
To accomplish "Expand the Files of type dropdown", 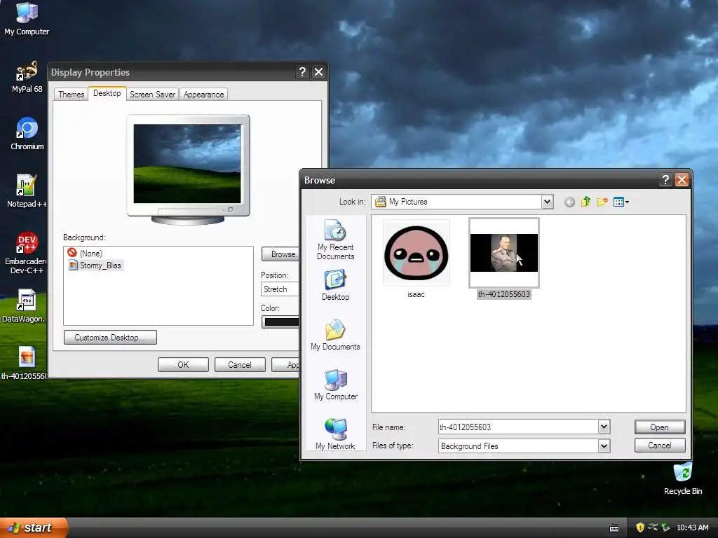I will [604, 446].
